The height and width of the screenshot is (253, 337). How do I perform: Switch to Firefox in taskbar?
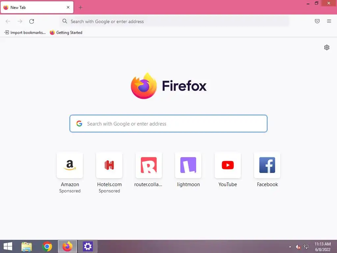67,246
